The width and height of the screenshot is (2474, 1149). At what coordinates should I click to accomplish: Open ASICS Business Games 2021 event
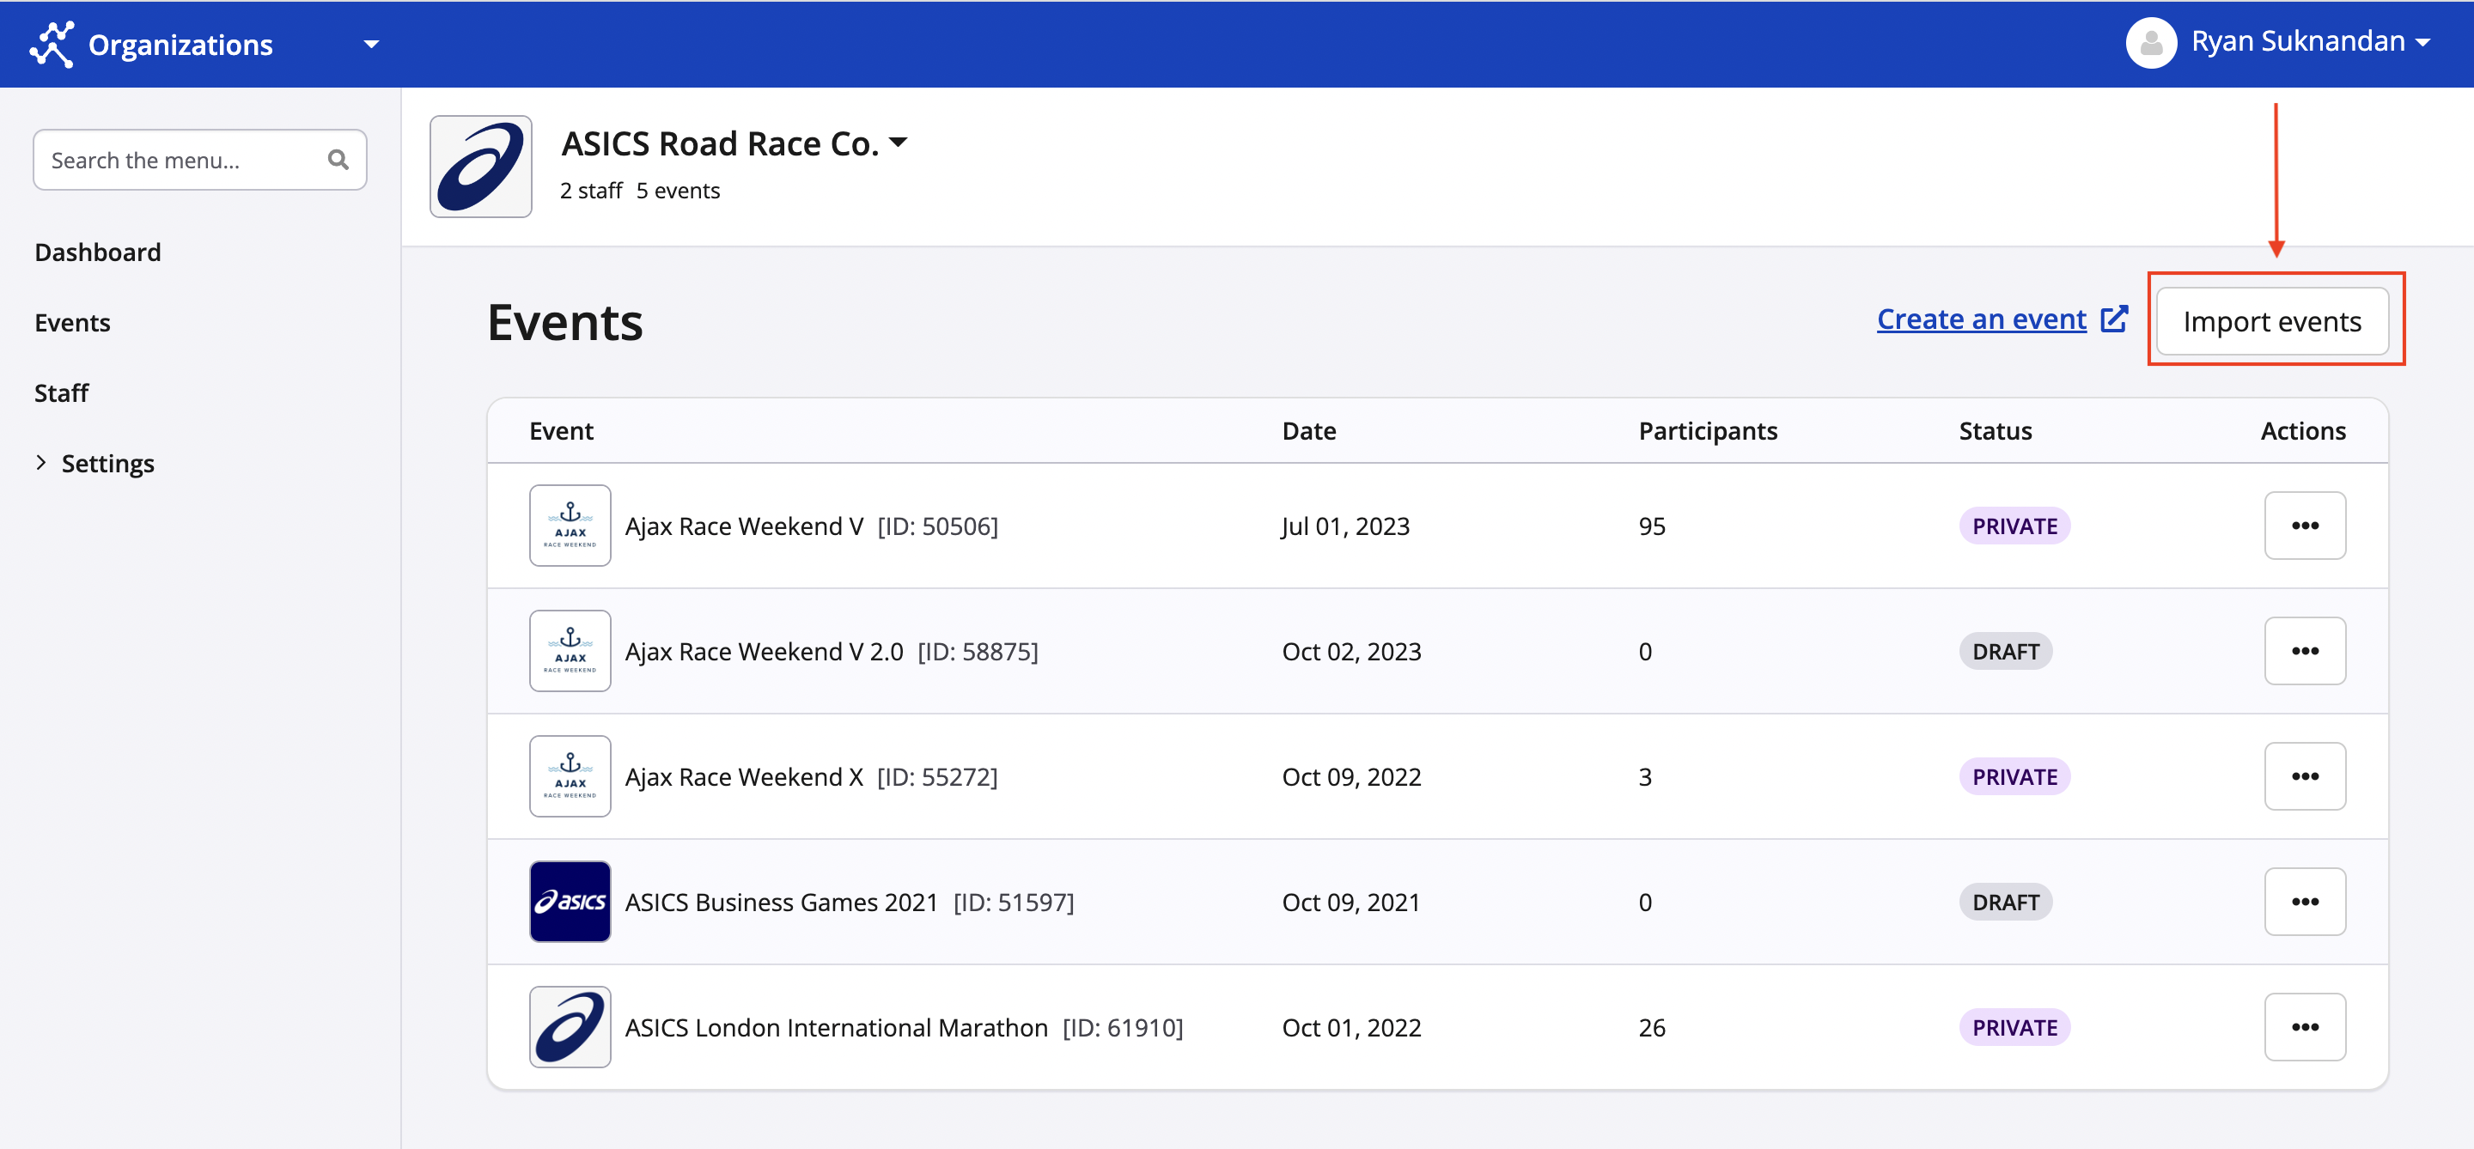pyautogui.click(x=850, y=903)
